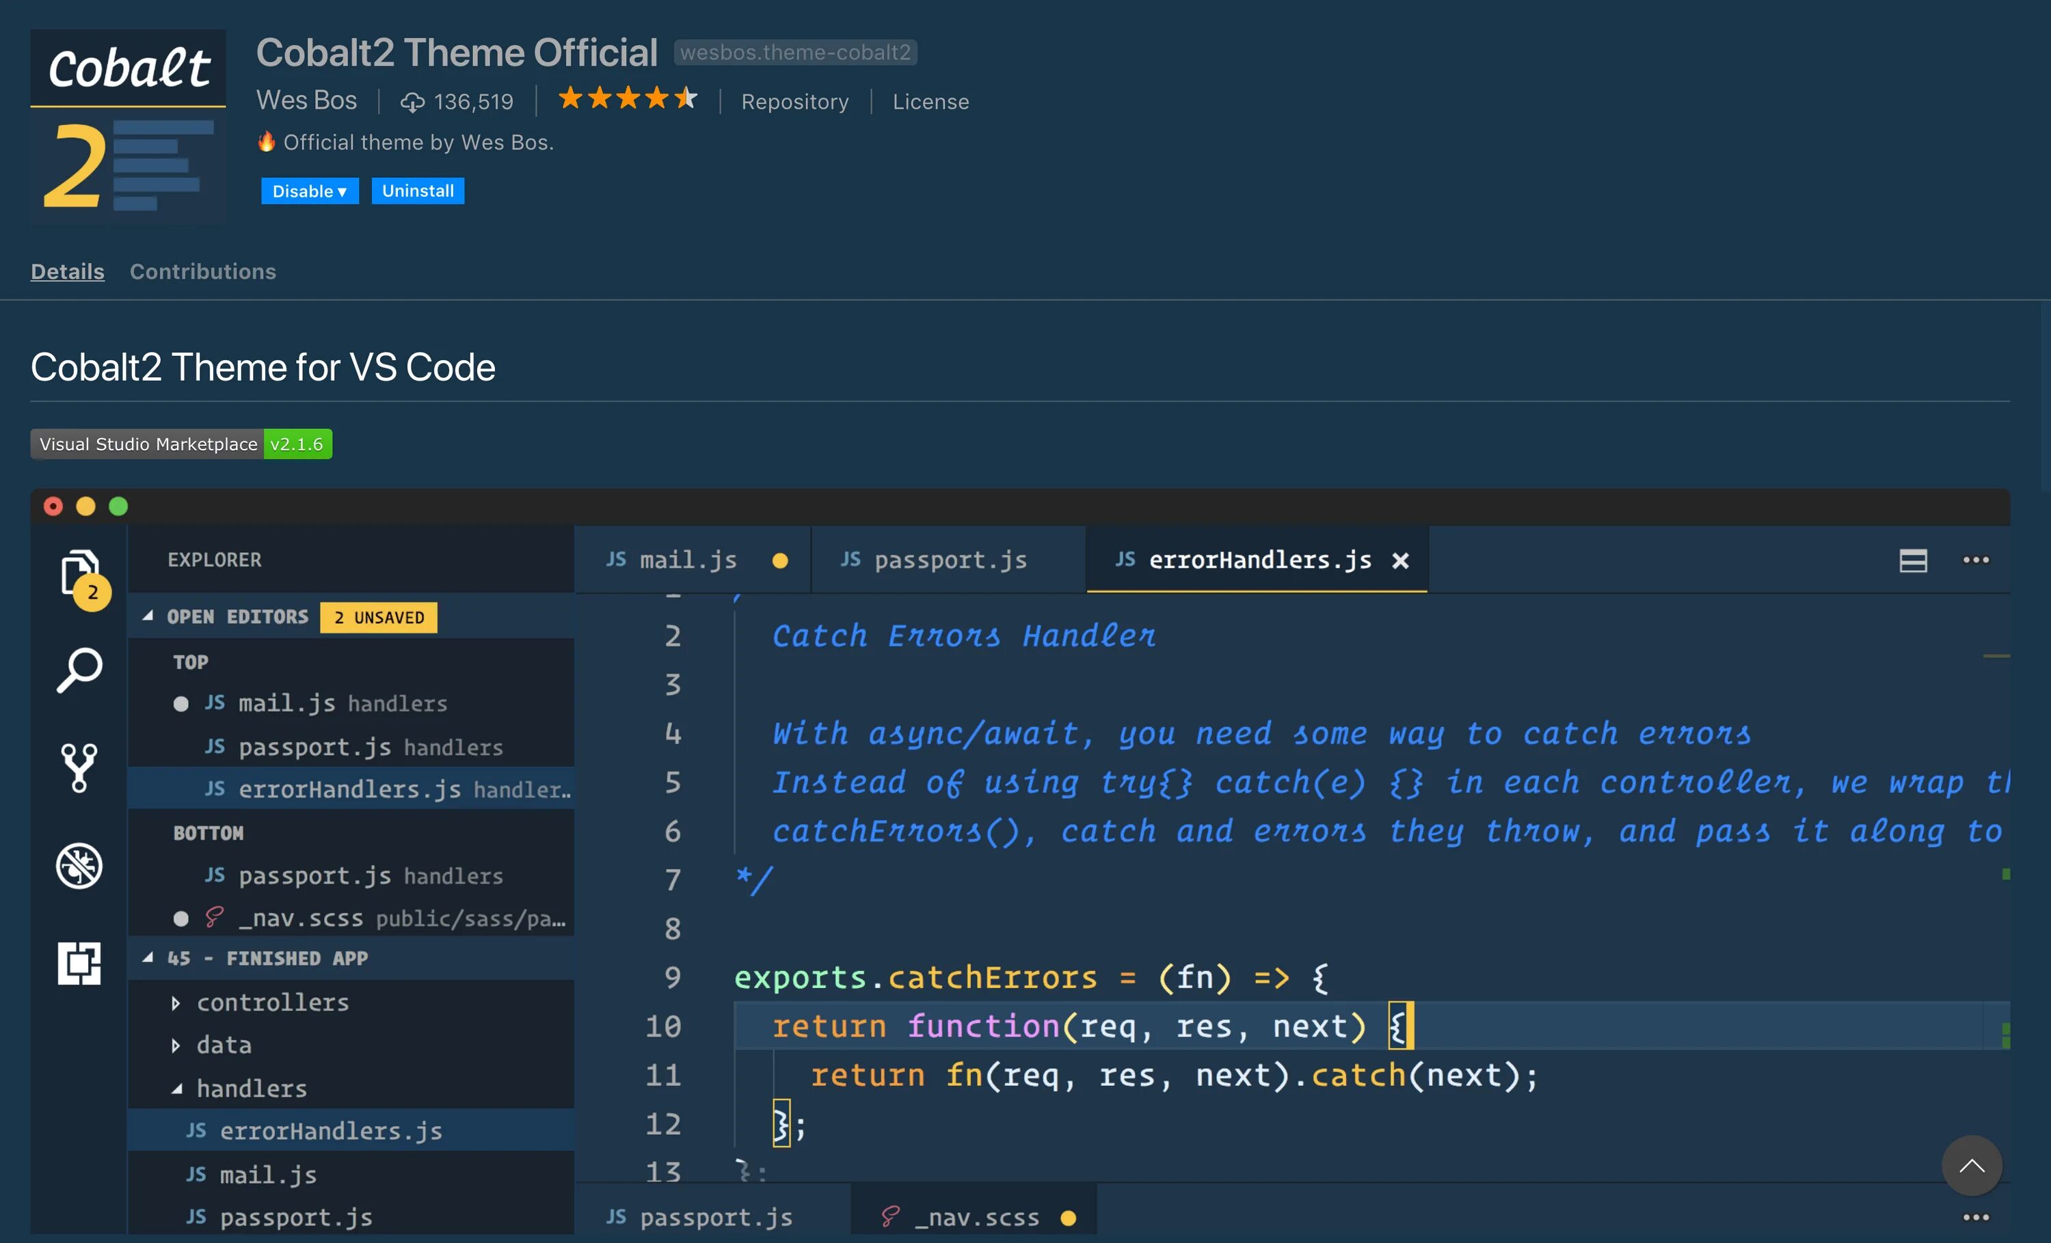Open the Disable dropdown menu
The width and height of the screenshot is (2051, 1243).
coord(310,191)
